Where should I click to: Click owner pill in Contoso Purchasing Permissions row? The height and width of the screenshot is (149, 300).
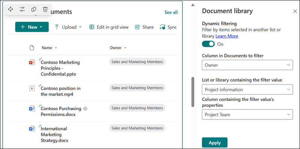coord(137,108)
